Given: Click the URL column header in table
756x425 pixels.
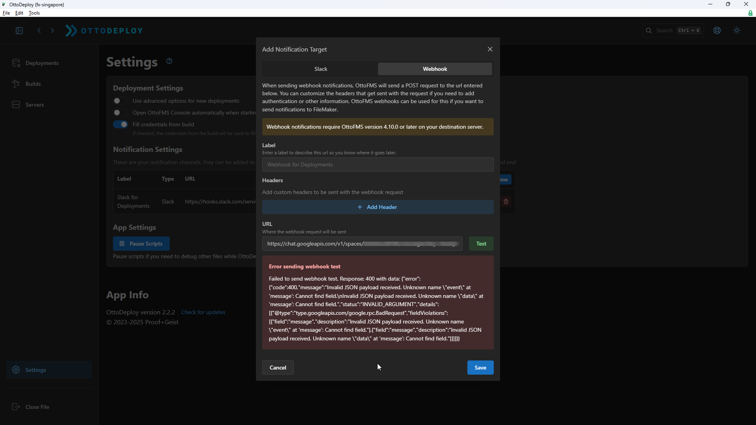Looking at the screenshot, I should click(x=190, y=179).
